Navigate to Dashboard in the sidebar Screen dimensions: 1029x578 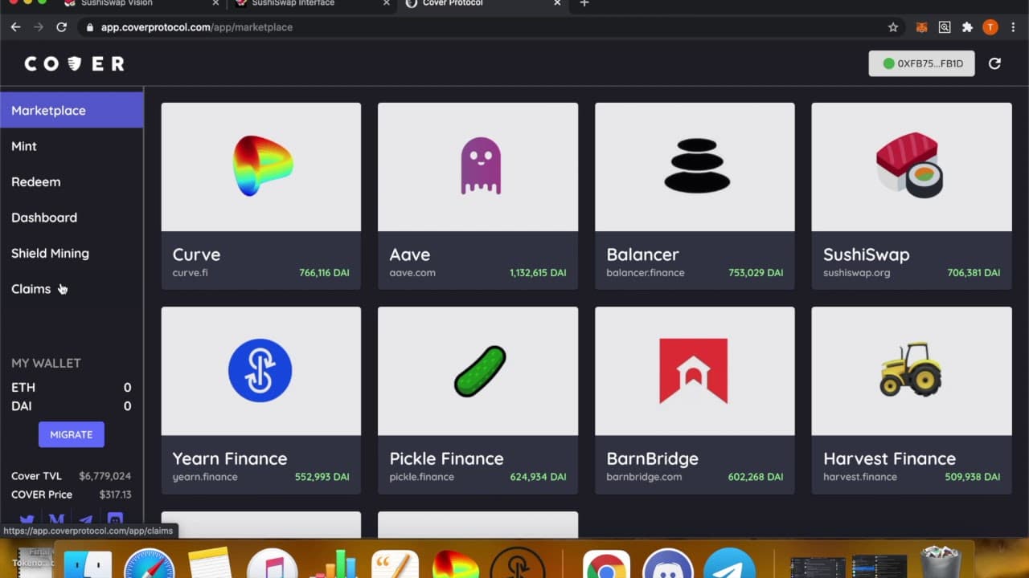coord(44,218)
